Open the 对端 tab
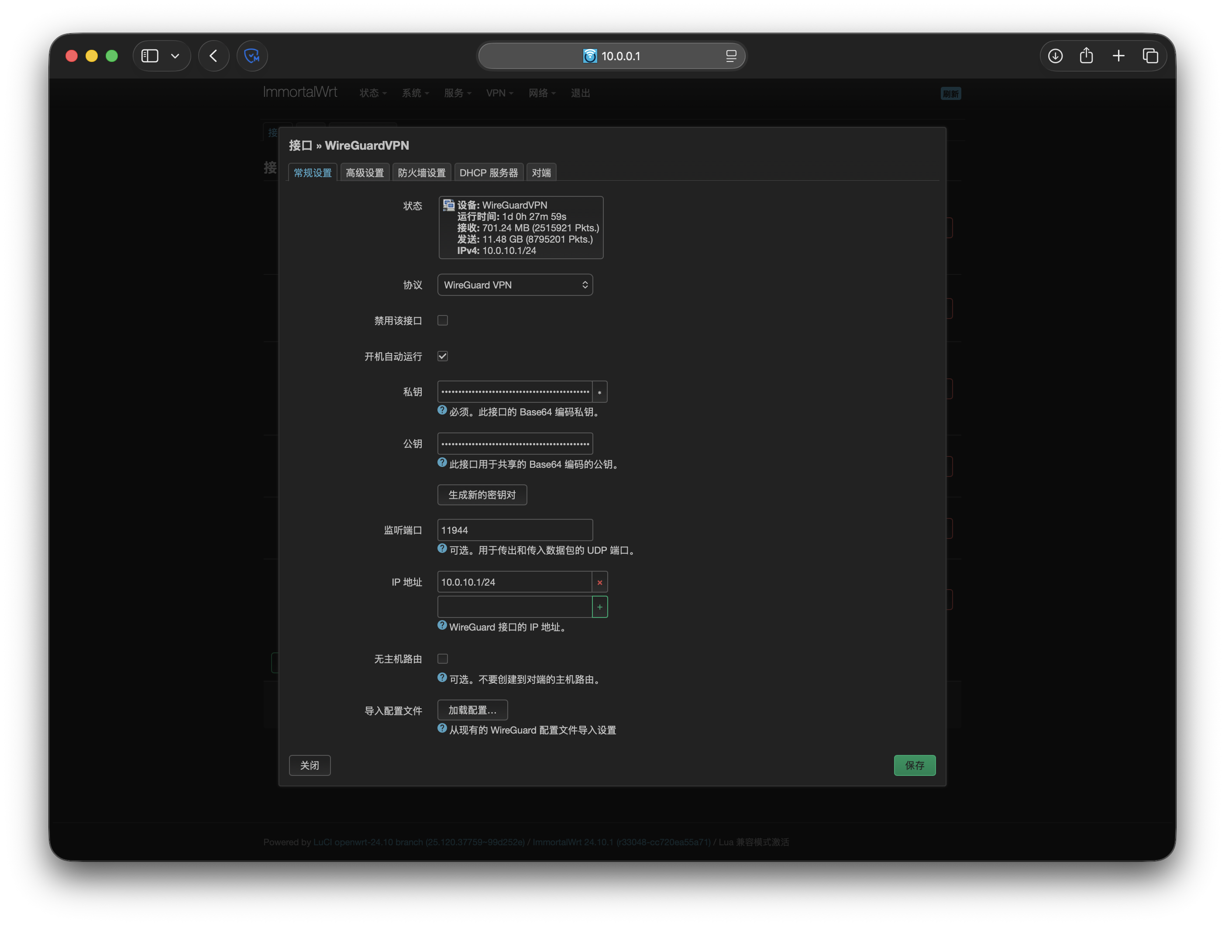The width and height of the screenshot is (1225, 926). pos(540,173)
